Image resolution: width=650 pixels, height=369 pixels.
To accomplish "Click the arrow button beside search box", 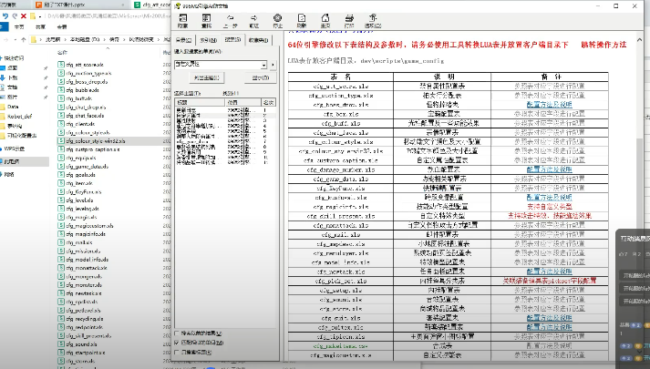I will [273, 66].
